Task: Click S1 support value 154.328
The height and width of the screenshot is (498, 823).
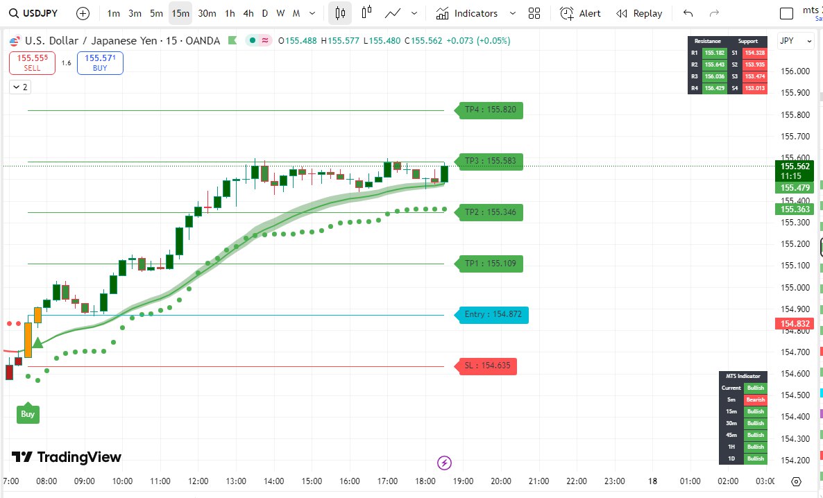Action: tap(755, 53)
